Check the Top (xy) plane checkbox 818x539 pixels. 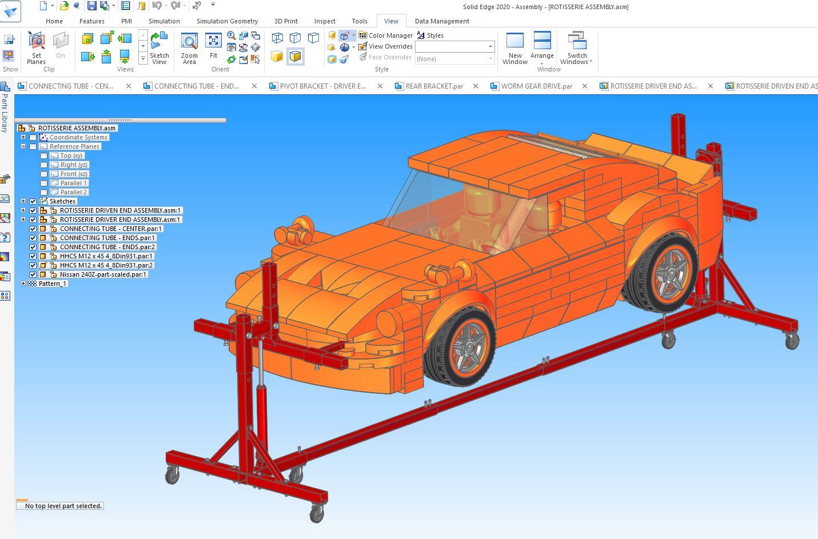coord(43,155)
